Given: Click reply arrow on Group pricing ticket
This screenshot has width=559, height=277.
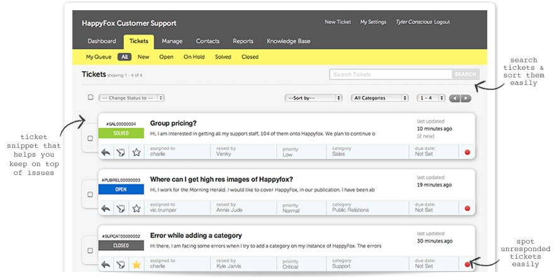Looking at the screenshot, I should pos(106,152).
